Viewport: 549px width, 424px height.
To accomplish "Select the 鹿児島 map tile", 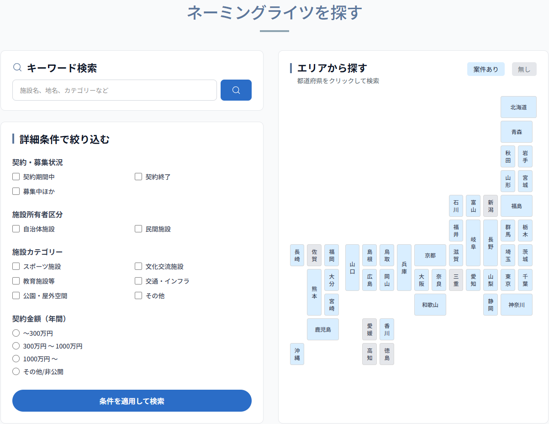I will 322,329.
